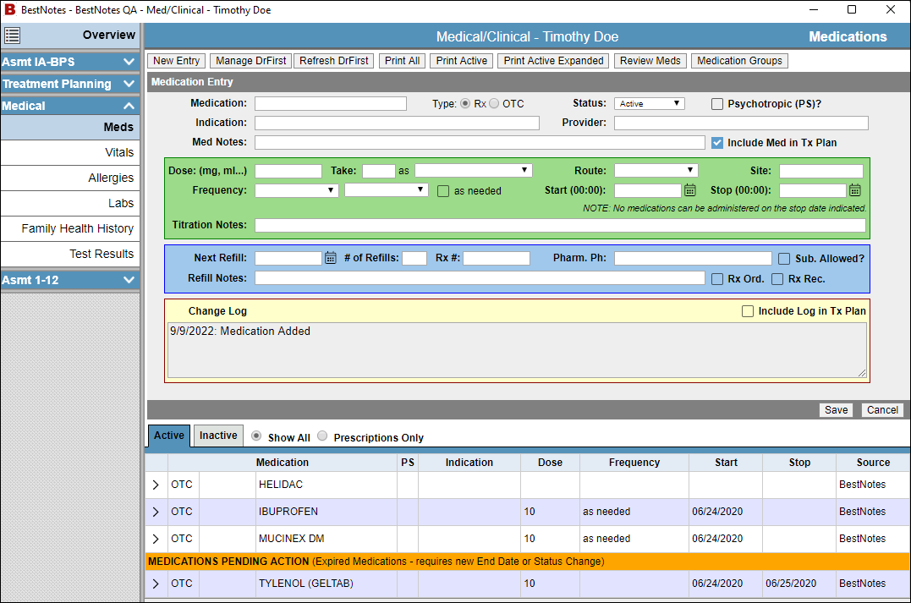This screenshot has height=603, width=911.
Task: Open Family Health History in sidebar
Action: coord(70,229)
